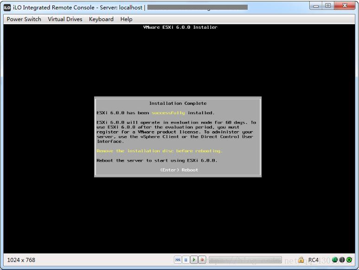Click the red record button
This screenshot has height=270, width=359.
point(202,260)
